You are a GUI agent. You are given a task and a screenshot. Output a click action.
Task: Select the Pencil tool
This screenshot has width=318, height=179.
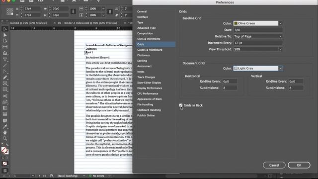tap(5, 78)
